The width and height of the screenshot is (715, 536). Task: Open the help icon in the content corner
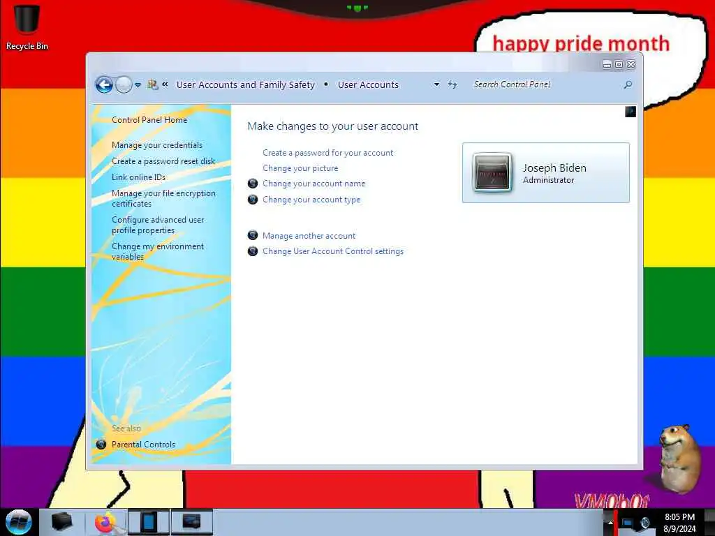click(631, 112)
